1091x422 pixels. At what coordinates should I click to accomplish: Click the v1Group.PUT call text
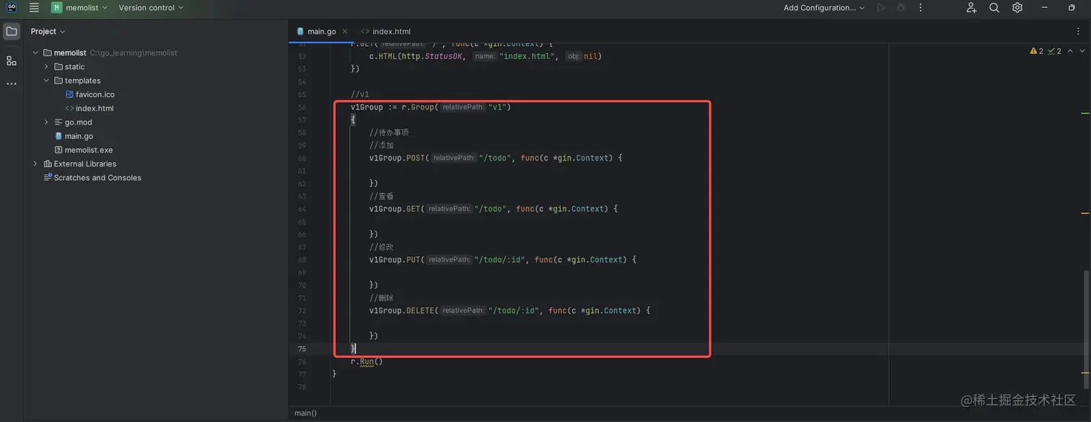point(397,260)
